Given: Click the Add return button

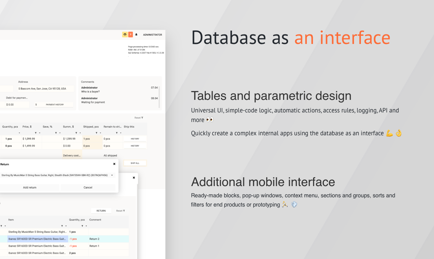Looking at the screenshot, I should (x=30, y=187).
